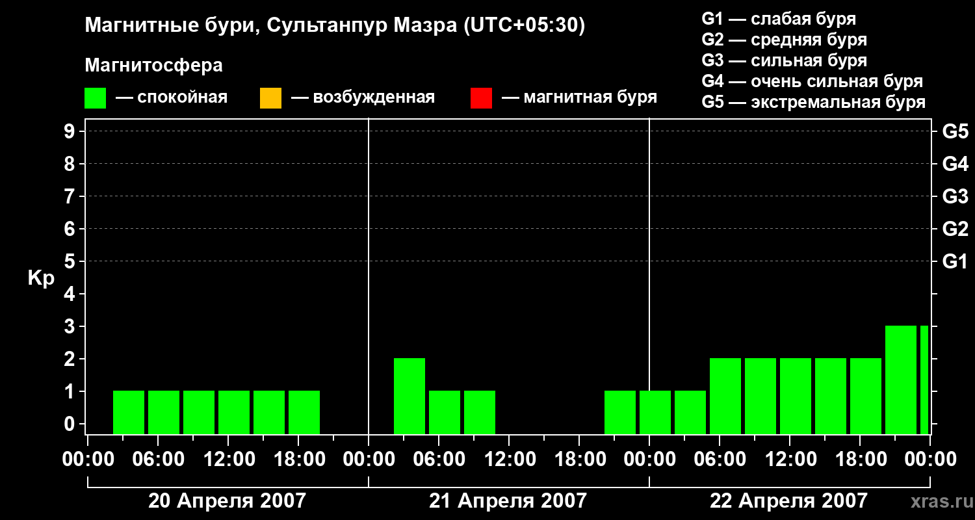
Task: Click the date label '21 Апреля 2007'
Action: click(508, 500)
